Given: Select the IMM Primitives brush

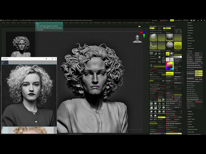Looking at the screenshot, I should (x=160, y=108).
